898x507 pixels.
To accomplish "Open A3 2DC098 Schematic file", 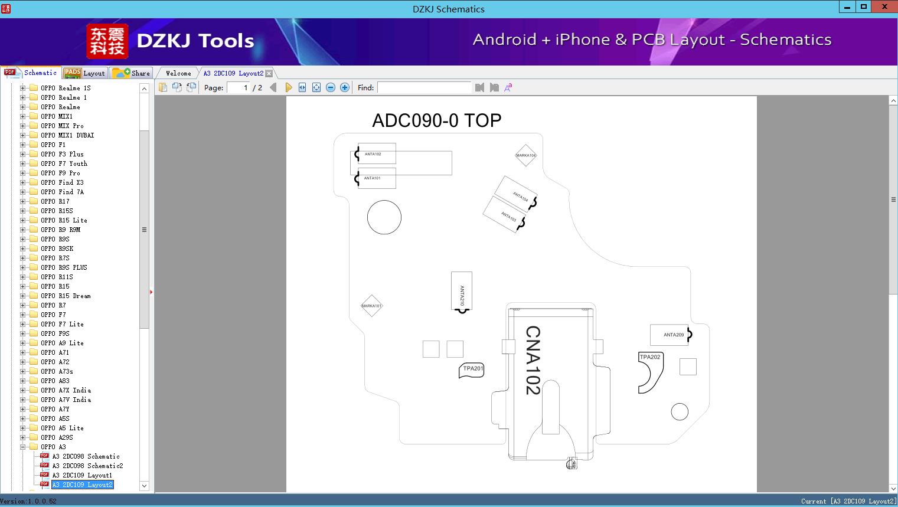I will pos(86,456).
